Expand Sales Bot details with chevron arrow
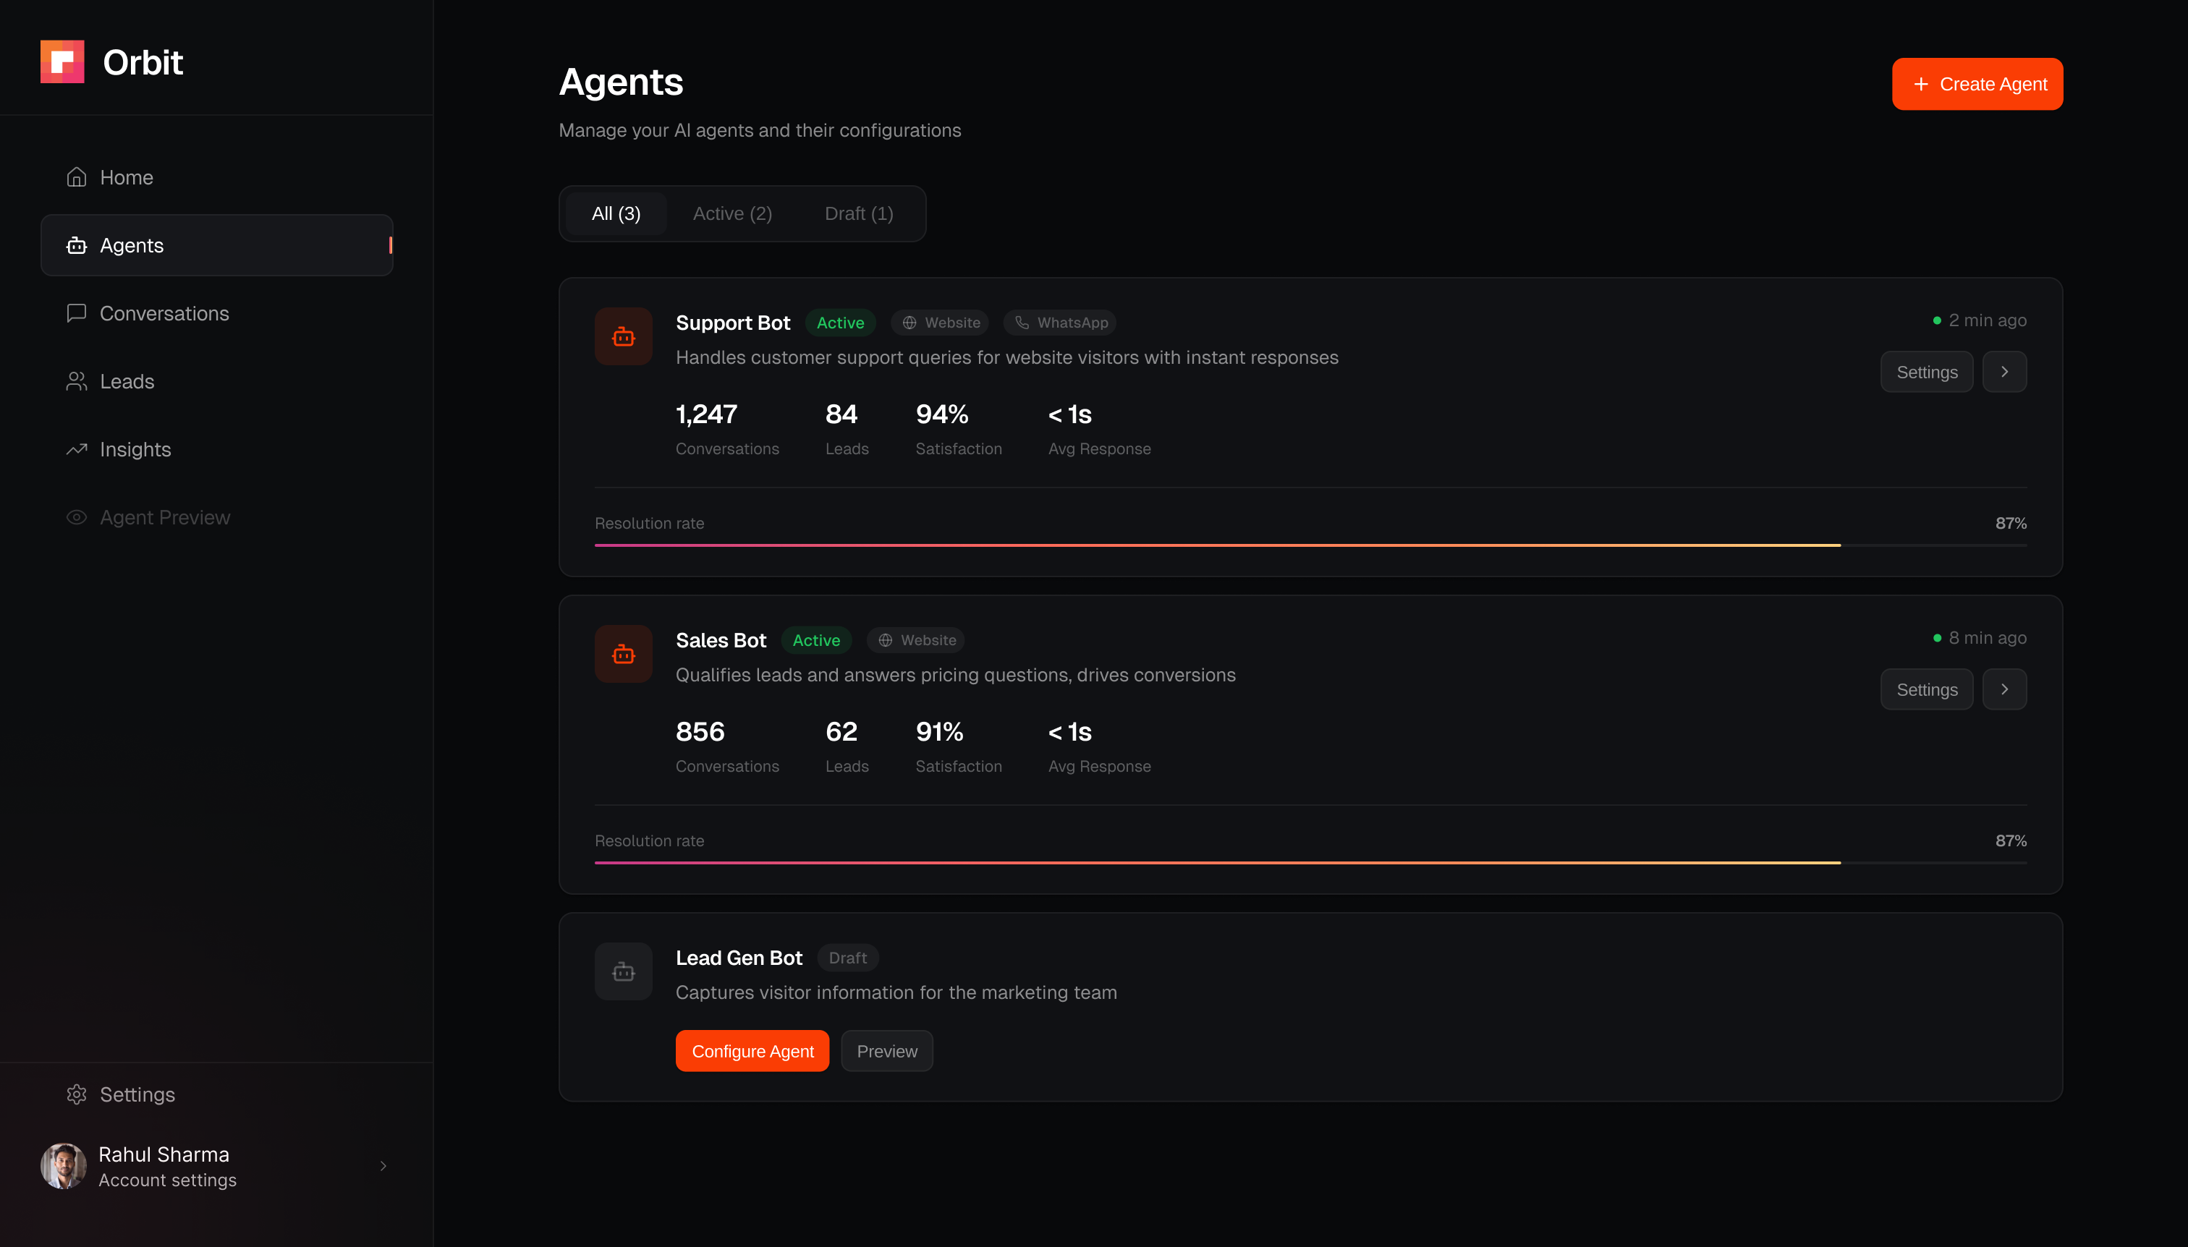 [2005, 689]
